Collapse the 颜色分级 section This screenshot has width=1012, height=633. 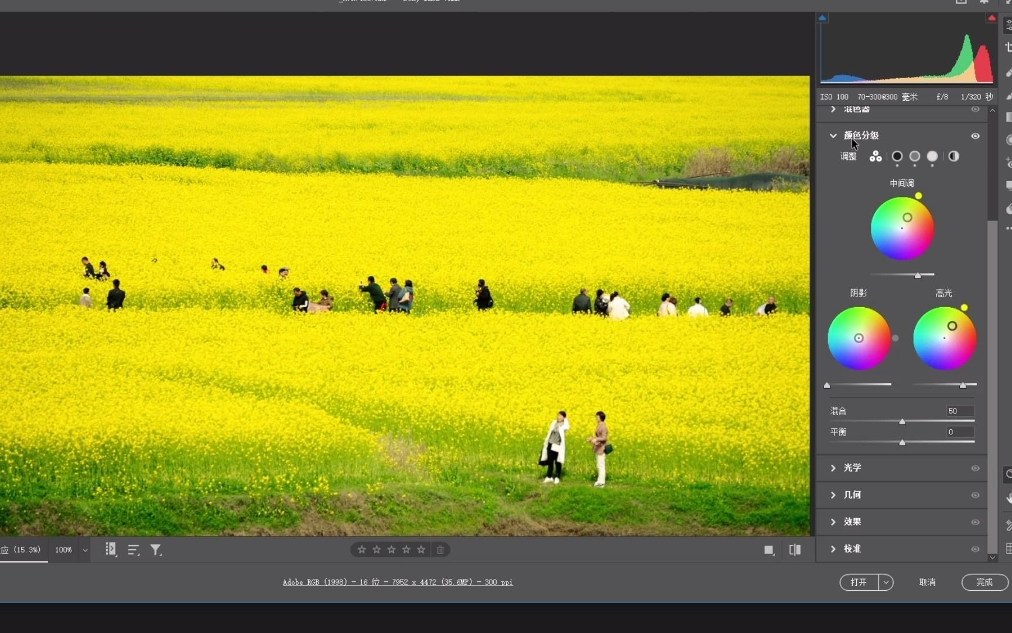[x=834, y=135]
